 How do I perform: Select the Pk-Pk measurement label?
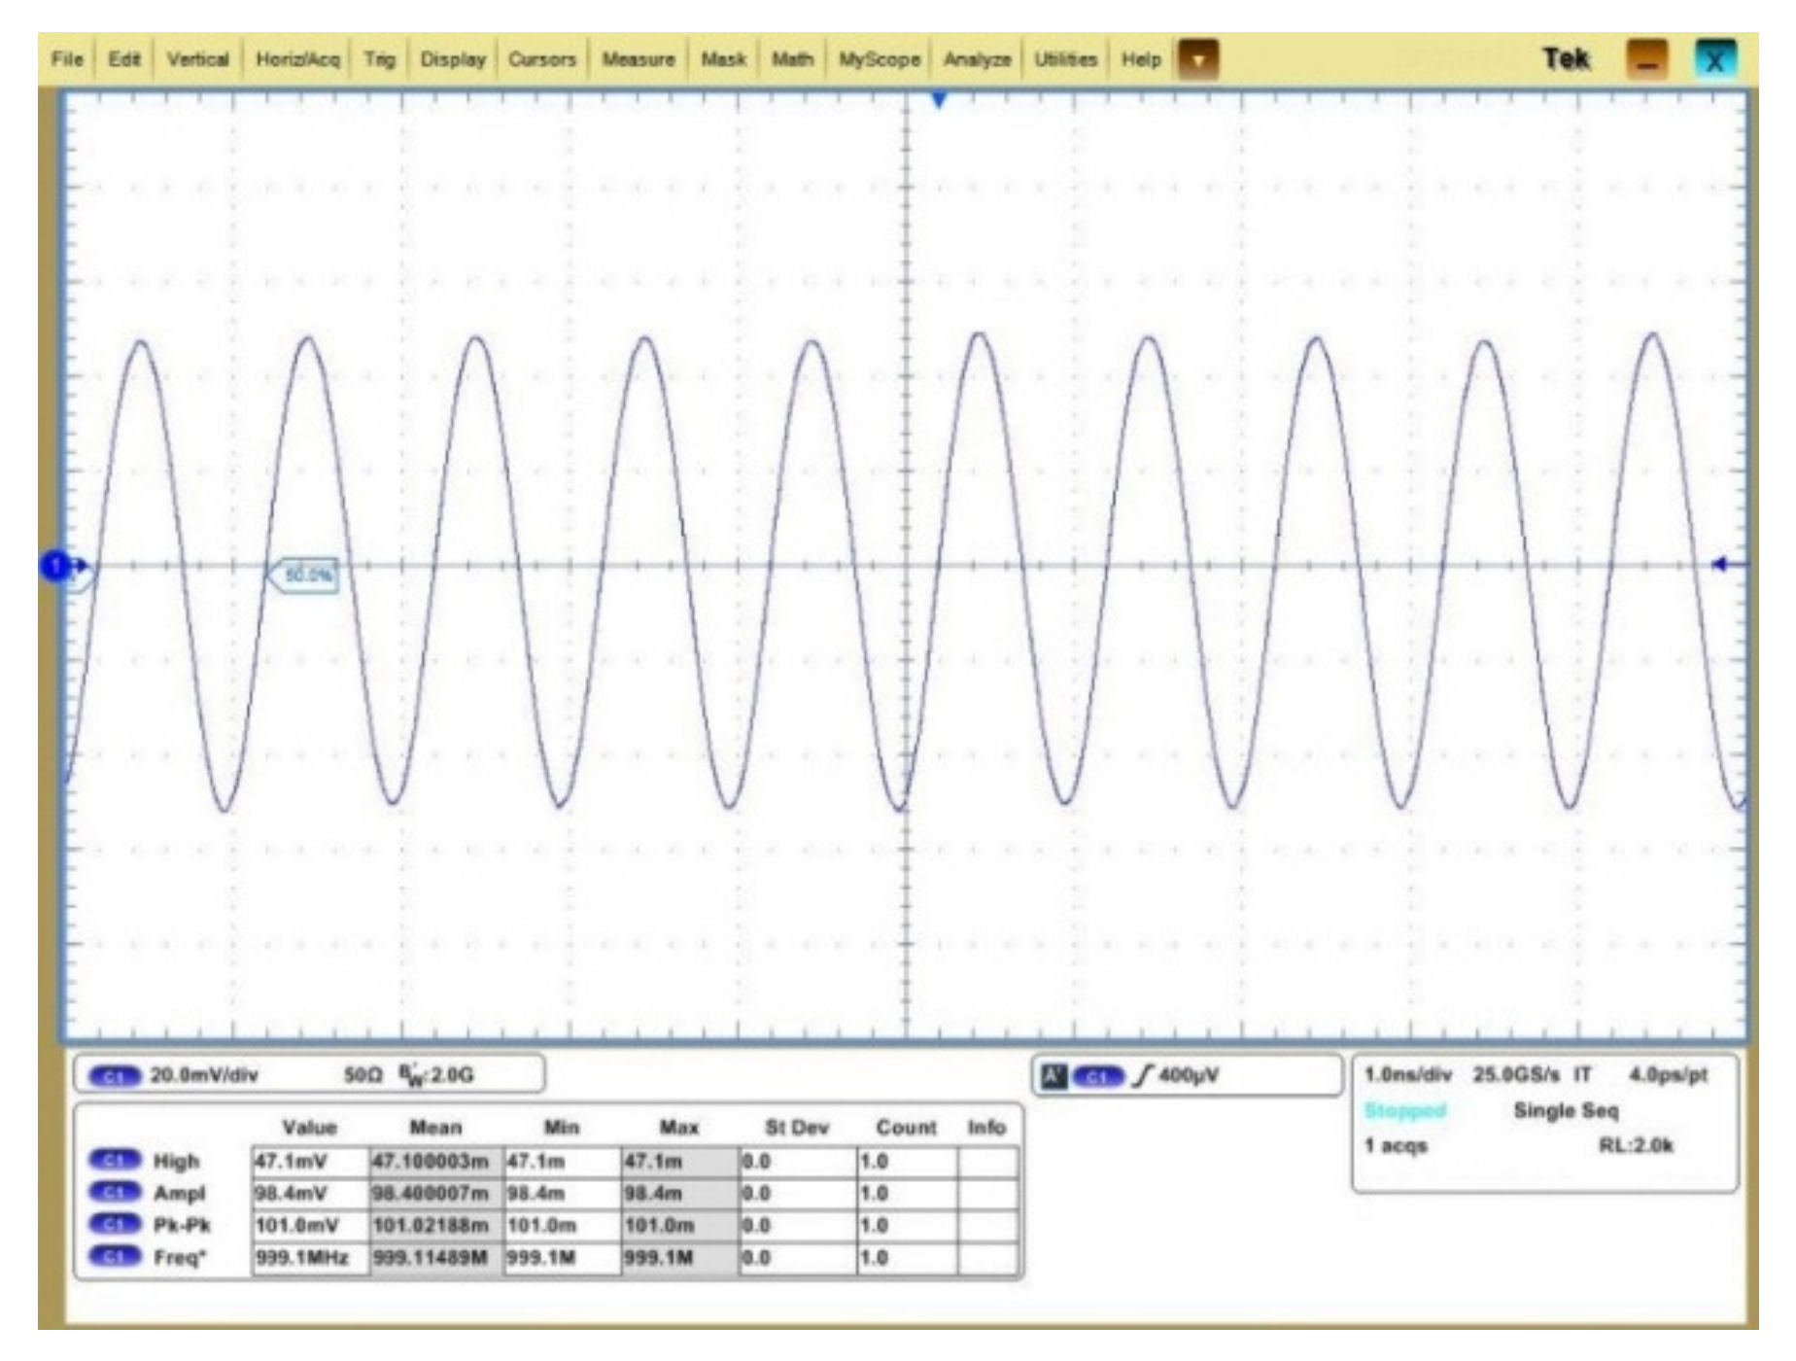click(x=182, y=1225)
